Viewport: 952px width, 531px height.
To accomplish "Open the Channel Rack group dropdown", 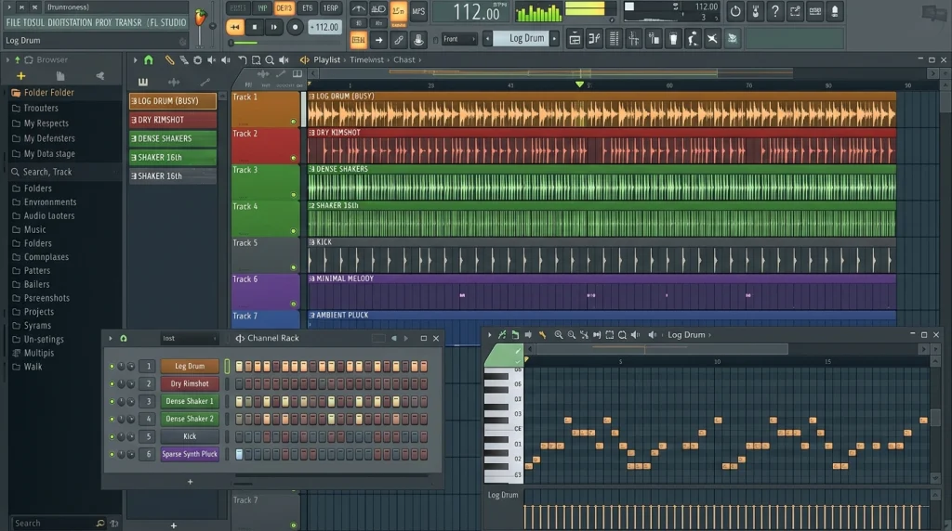I will point(189,338).
